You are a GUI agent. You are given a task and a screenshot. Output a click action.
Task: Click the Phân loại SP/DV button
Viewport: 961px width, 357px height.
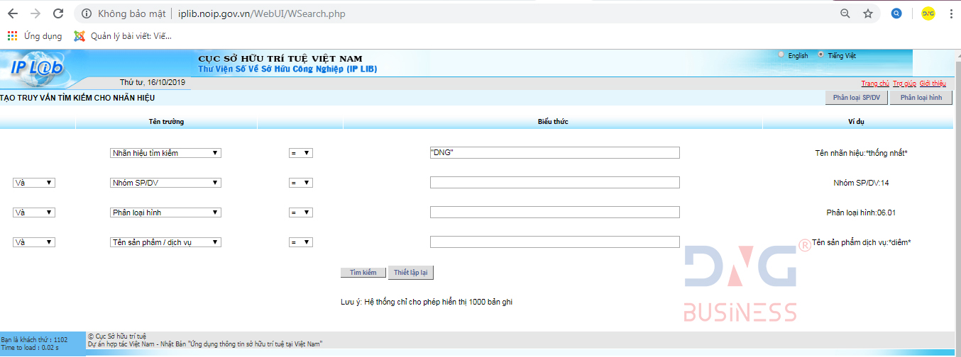856,98
